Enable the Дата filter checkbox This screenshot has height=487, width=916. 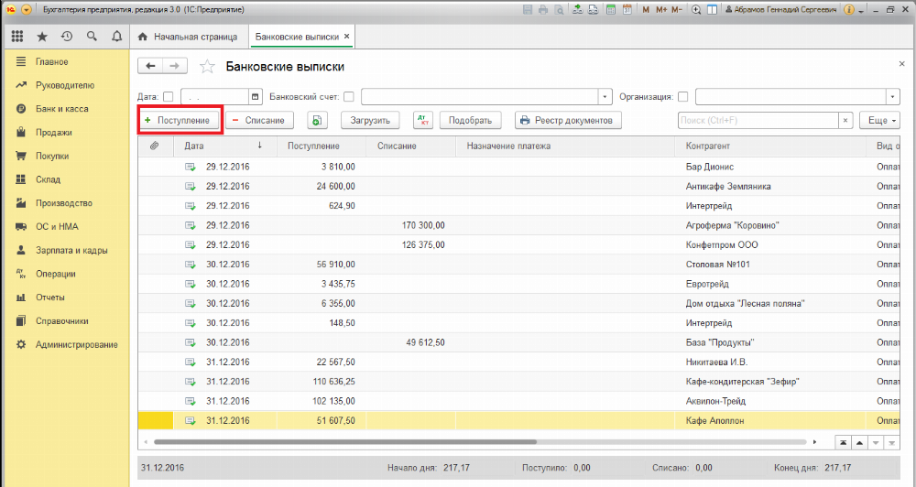click(x=168, y=96)
